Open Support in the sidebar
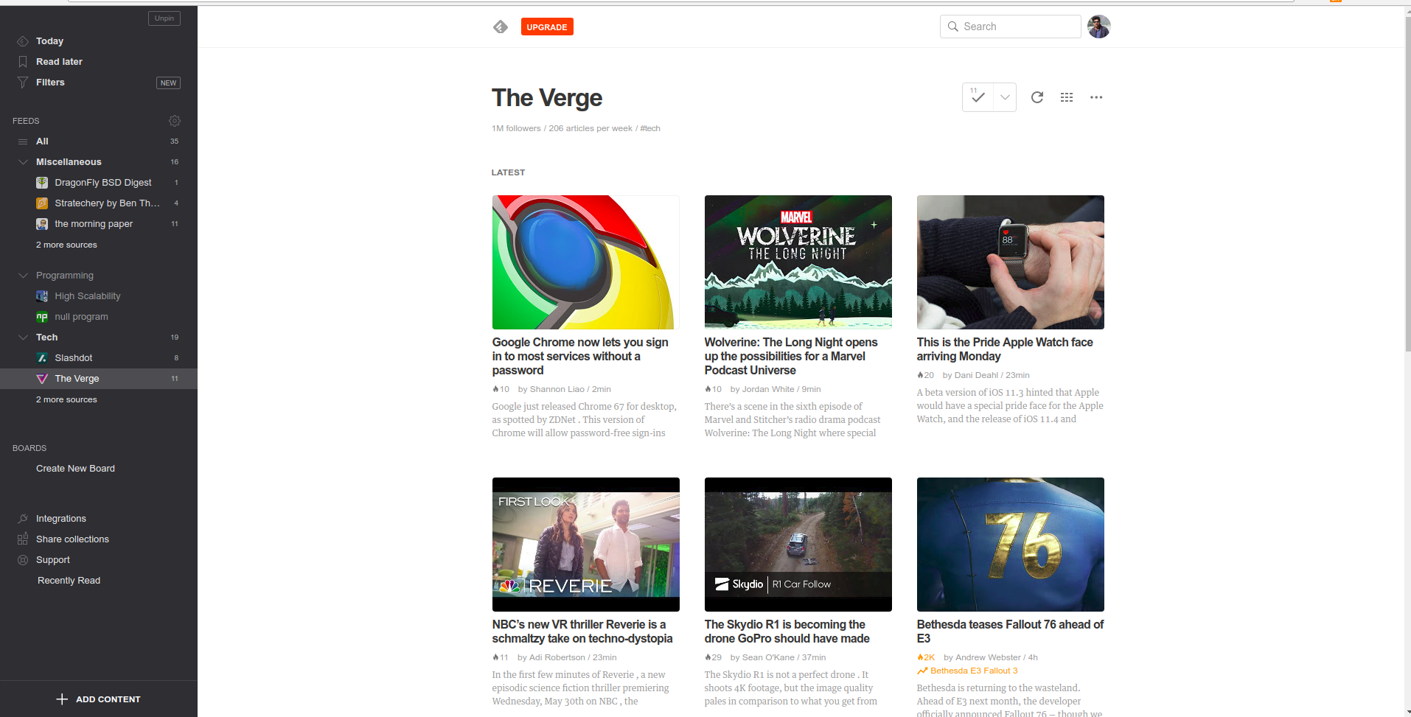Image resolution: width=1411 pixels, height=717 pixels. coord(53,560)
